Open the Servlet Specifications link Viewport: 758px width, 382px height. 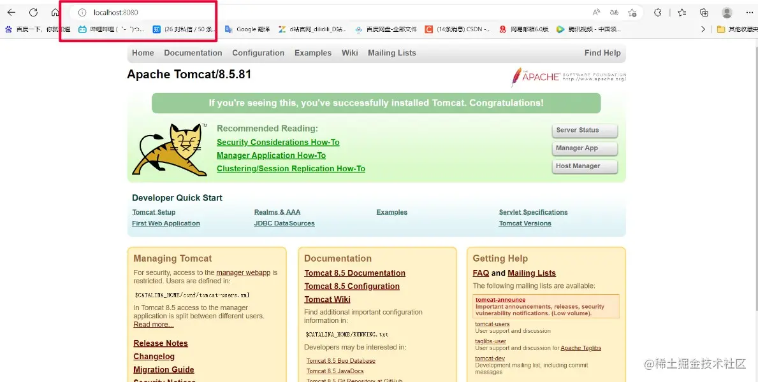coord(533,212)
